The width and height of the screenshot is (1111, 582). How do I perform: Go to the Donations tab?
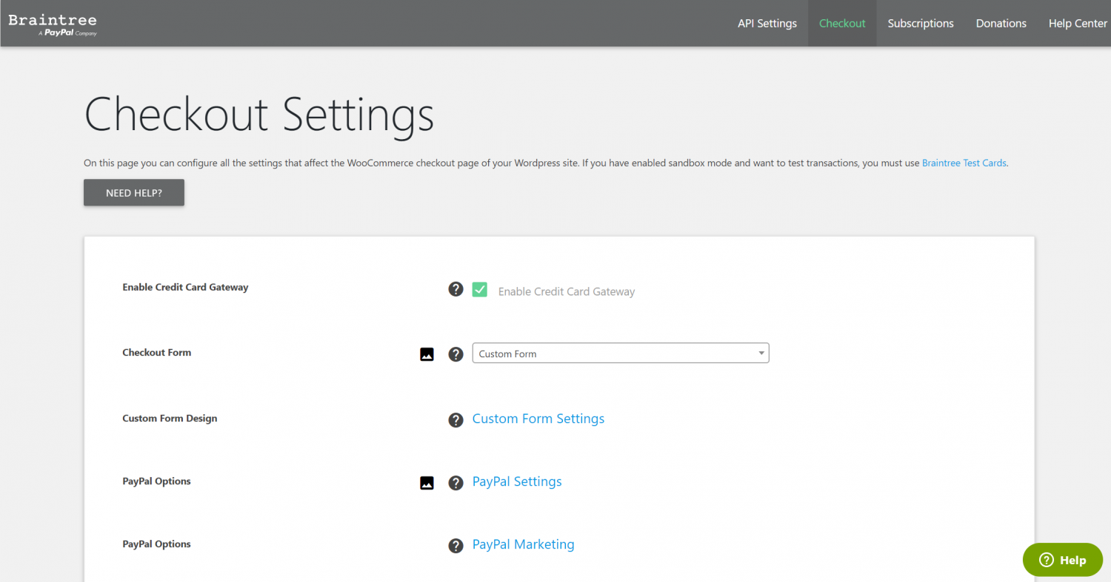click(x=1001, y=24)
